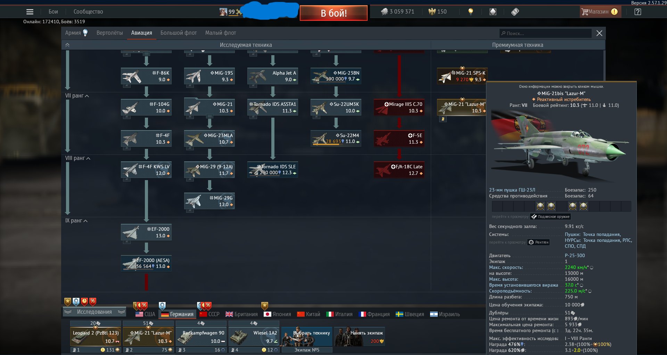Select the EF-2000 (AESA) aircraft card
Image resolution: width=667 pixels, height=355 pixels.
pyautogui.click(x=146, y=263)
